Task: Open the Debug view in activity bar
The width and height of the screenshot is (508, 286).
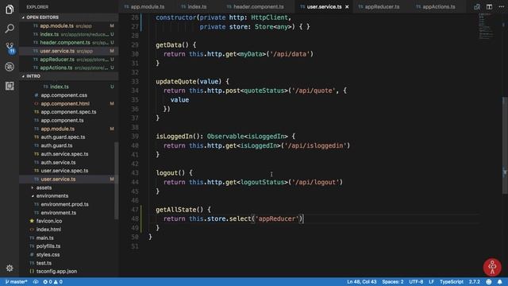Action: (10, 67)
